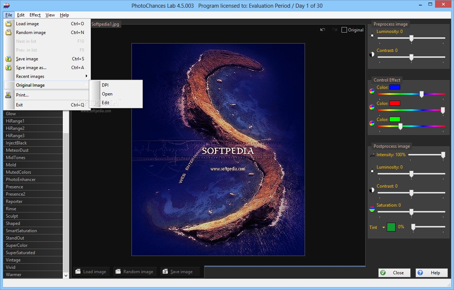Image resolution: width=454 pixels, height=290 pixels.
Task: Select the Warmer effect
Action: pyautogui.click(x=33, y=275)
